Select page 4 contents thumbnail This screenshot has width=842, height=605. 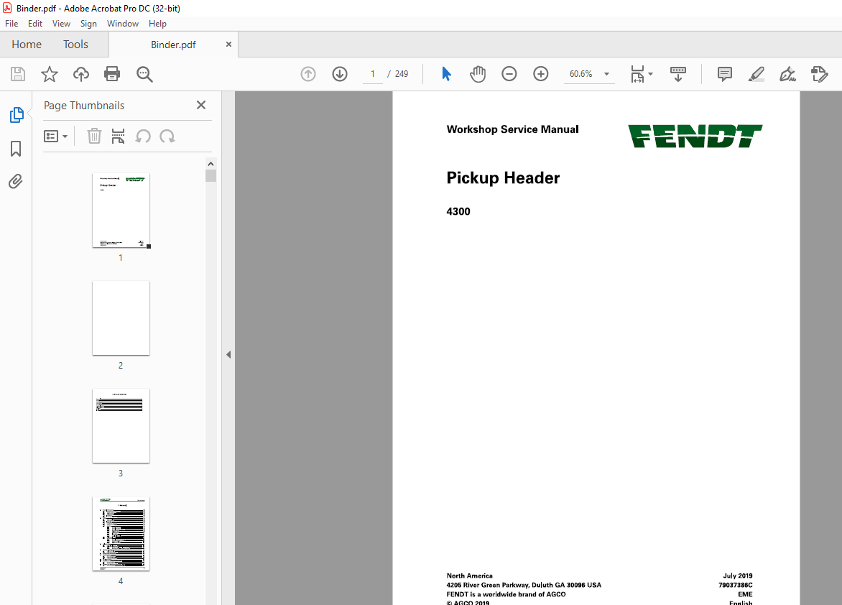[x=121, y=534]
